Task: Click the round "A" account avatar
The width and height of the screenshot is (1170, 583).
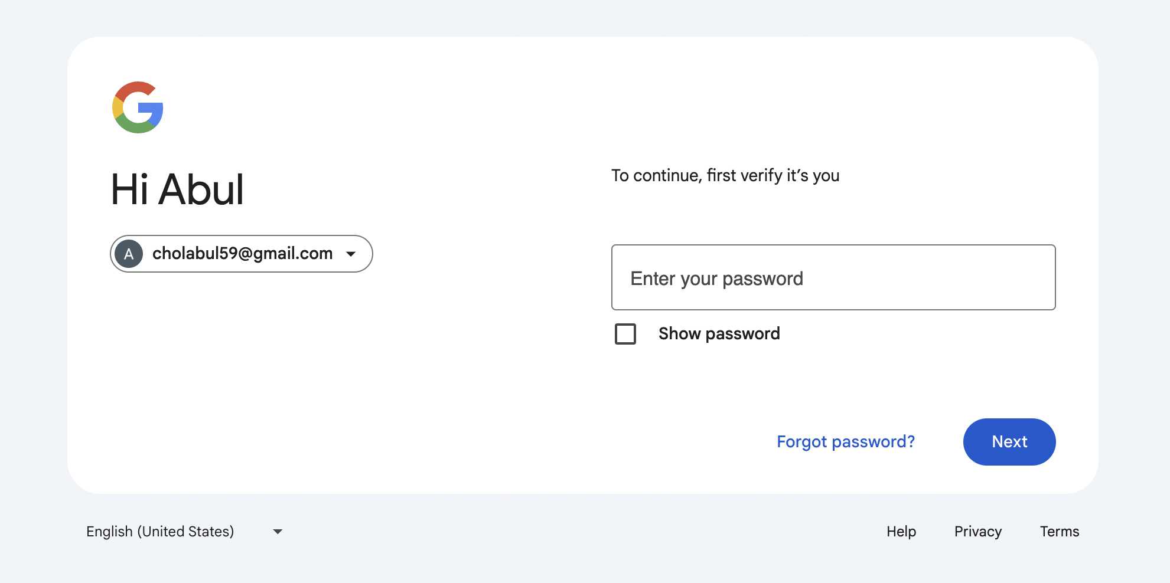Action: point(129,254)
